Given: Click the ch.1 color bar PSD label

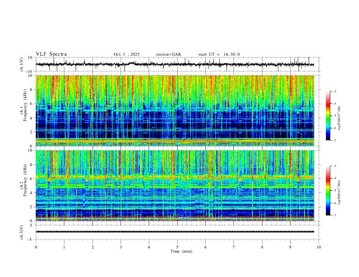Looking at the screenshot, I should [x=340, y=118].
